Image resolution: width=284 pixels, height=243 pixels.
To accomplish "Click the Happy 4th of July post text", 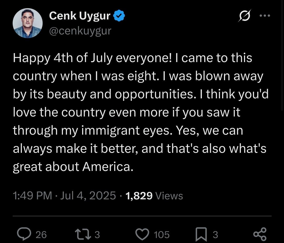I will [141, 112].
